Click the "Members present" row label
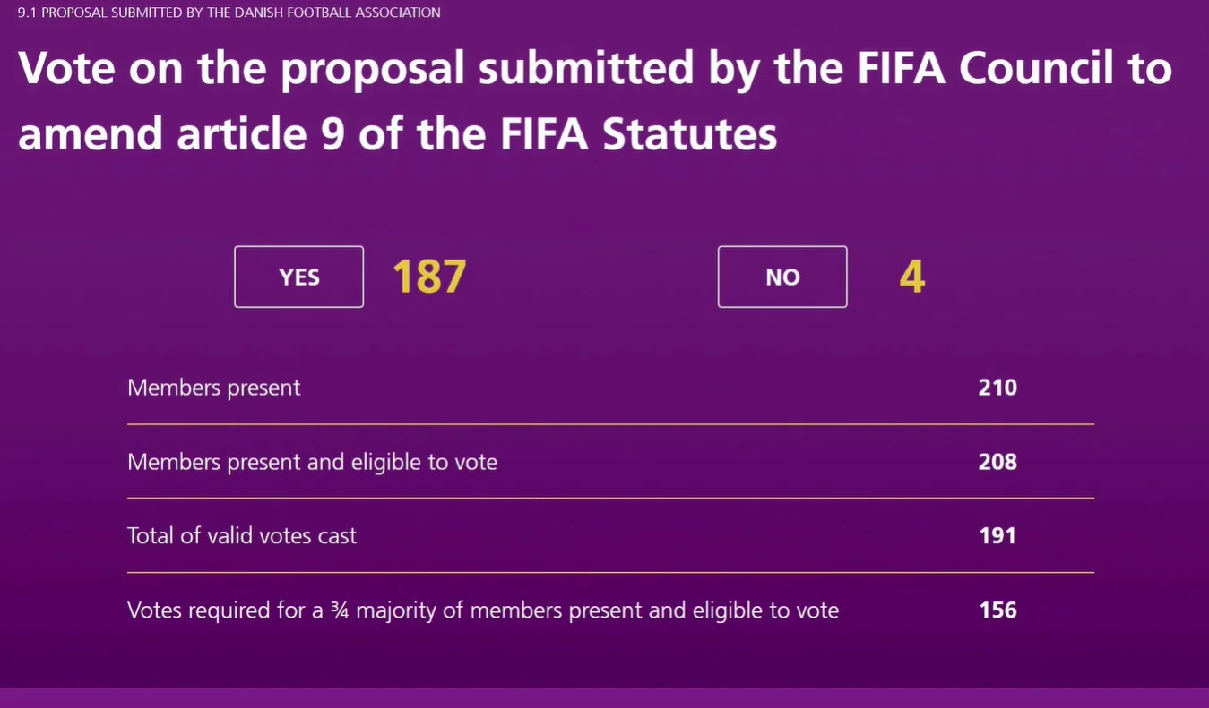Screen dimensions: 1209x708 [x=214, y=388]
